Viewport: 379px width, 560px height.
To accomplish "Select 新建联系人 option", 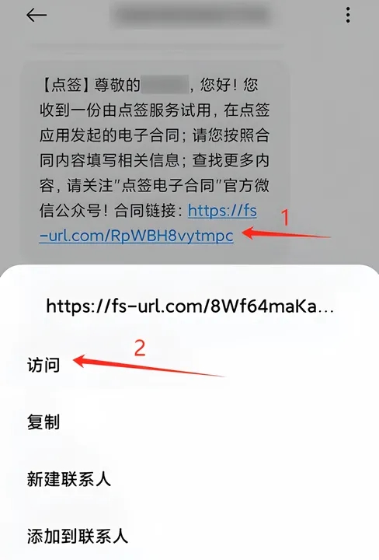I will click(x=69, y=479).
